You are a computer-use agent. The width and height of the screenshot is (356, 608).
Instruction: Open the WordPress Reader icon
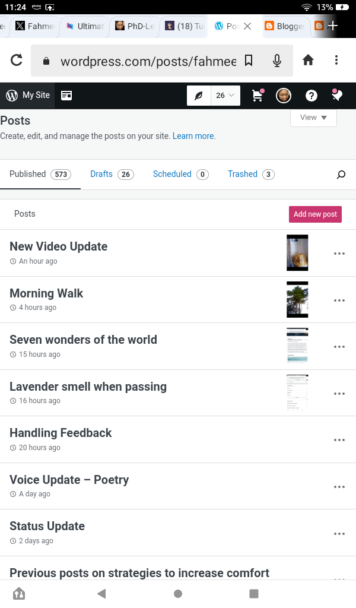pyautogui.click(x=66, y=96)
